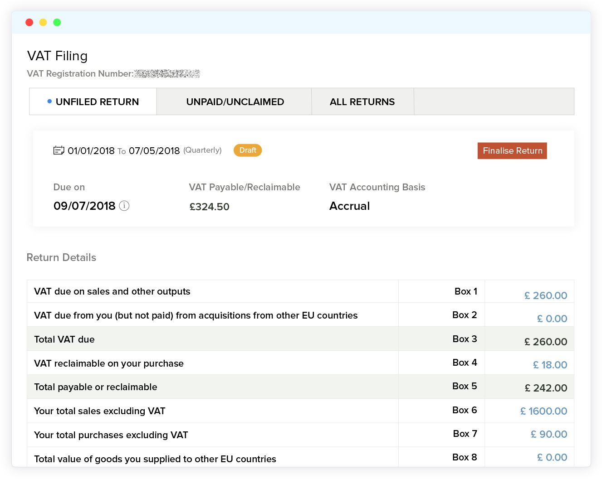Viewport: 602px width, 479px height.
Task: Select the acquisitions from other EU countries row
Action: click(x=300, y=315)
